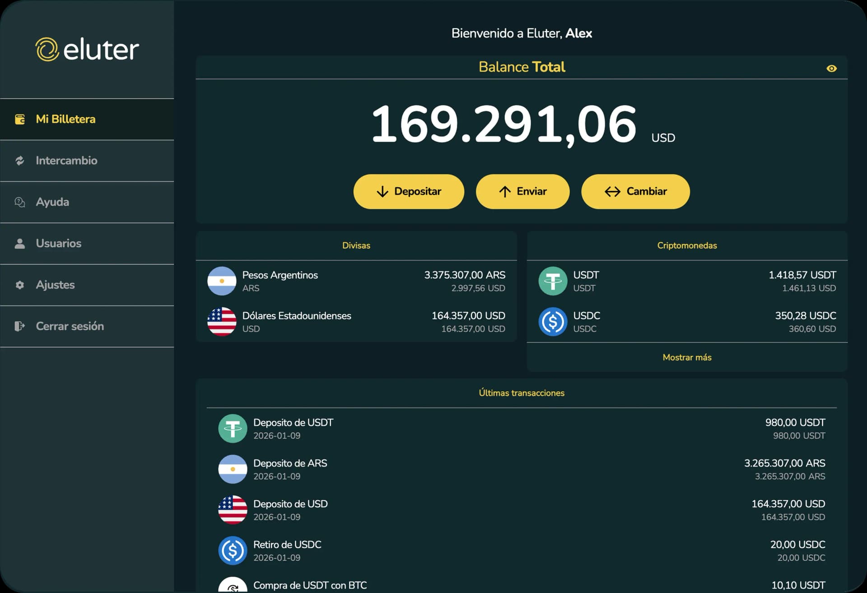Click the Argentine flag beside Pesos Argentinos
Viewport: 867px width, 593px height.
[222, 281]
